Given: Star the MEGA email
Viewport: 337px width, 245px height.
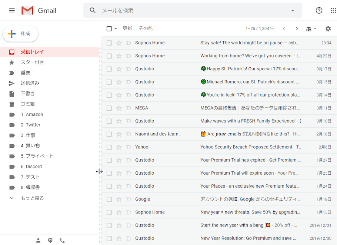Looking at the screenshot, I should [119, 108].
